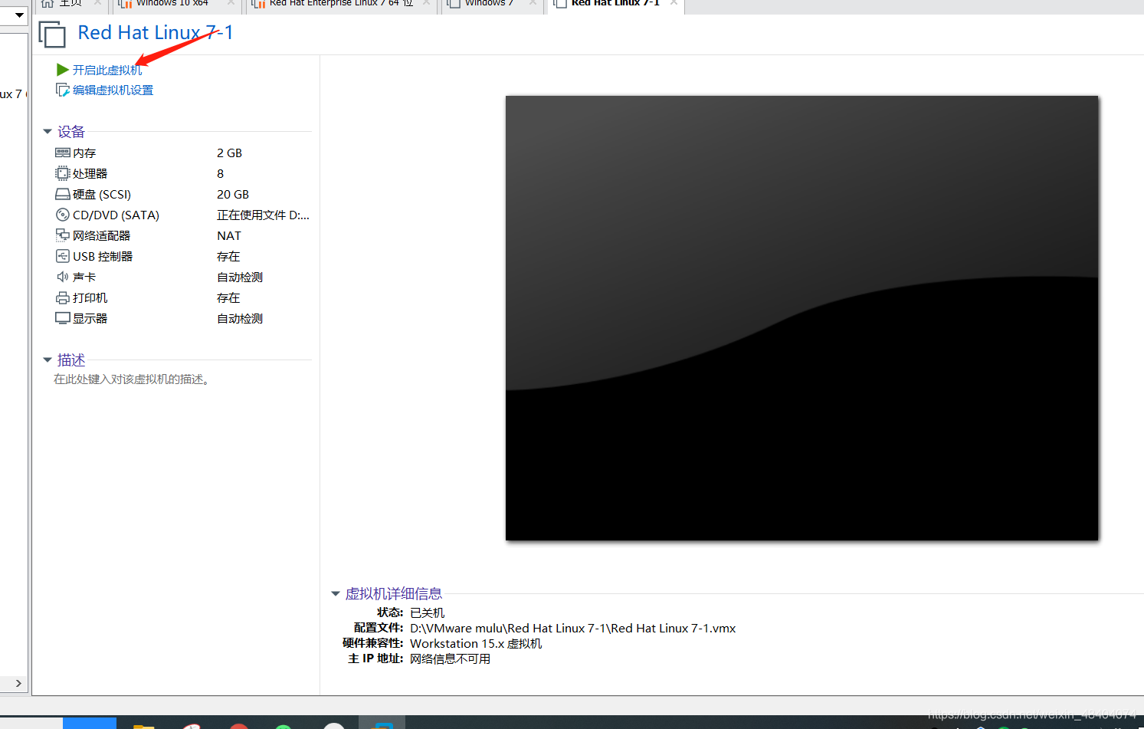The width and height of the screenshot is (1144, 729).
Task: Click the CD/DVD (SATA) disc icon
Action: (63, 215)
